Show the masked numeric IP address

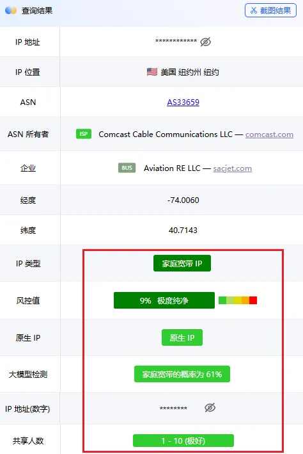[210, 408]
